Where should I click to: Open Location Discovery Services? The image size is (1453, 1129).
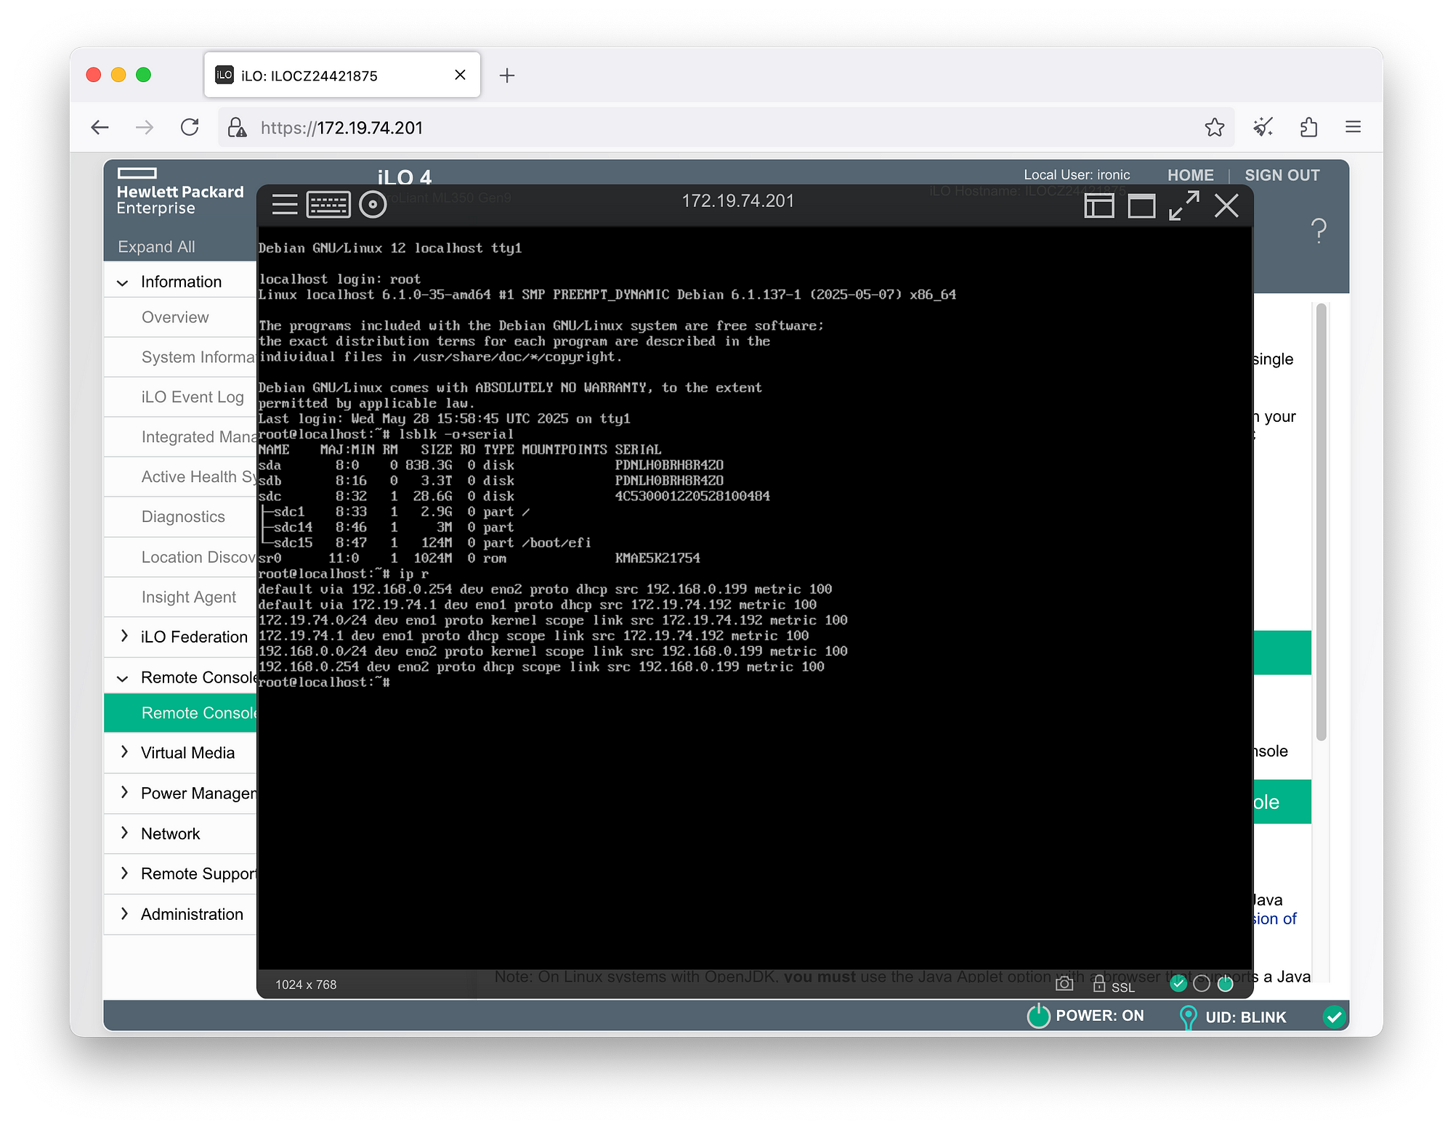(x=180, y=557)
